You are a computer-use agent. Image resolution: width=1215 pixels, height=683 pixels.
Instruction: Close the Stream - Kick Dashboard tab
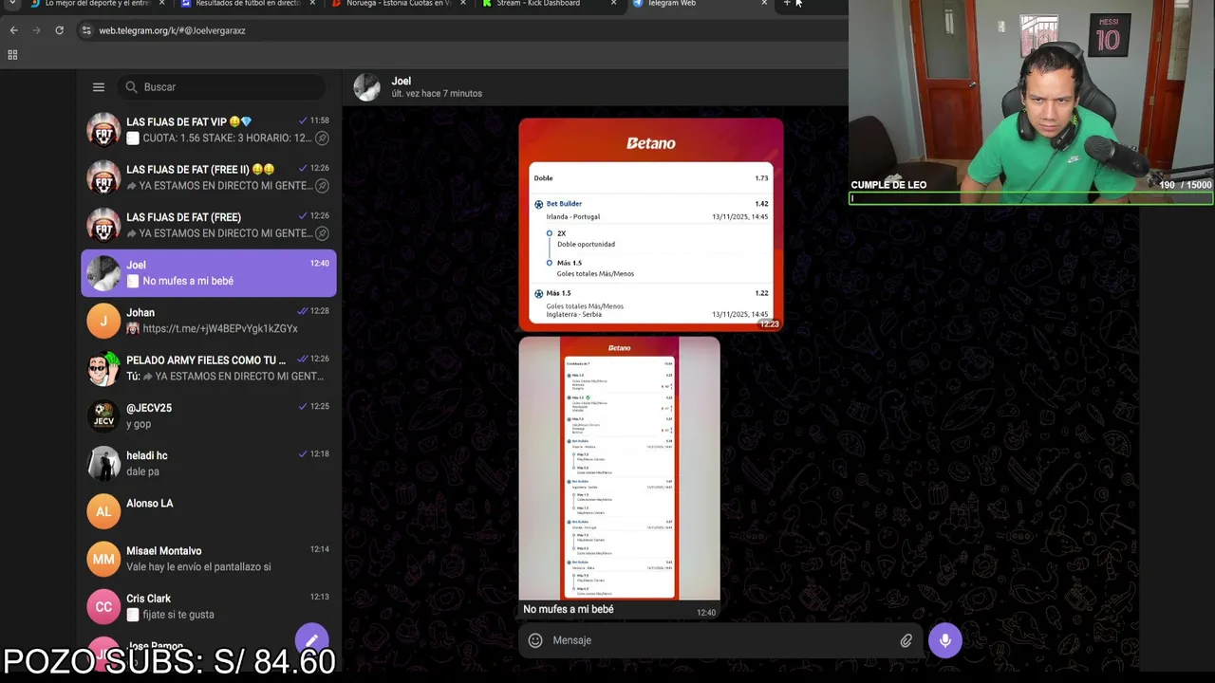[613, 4]
